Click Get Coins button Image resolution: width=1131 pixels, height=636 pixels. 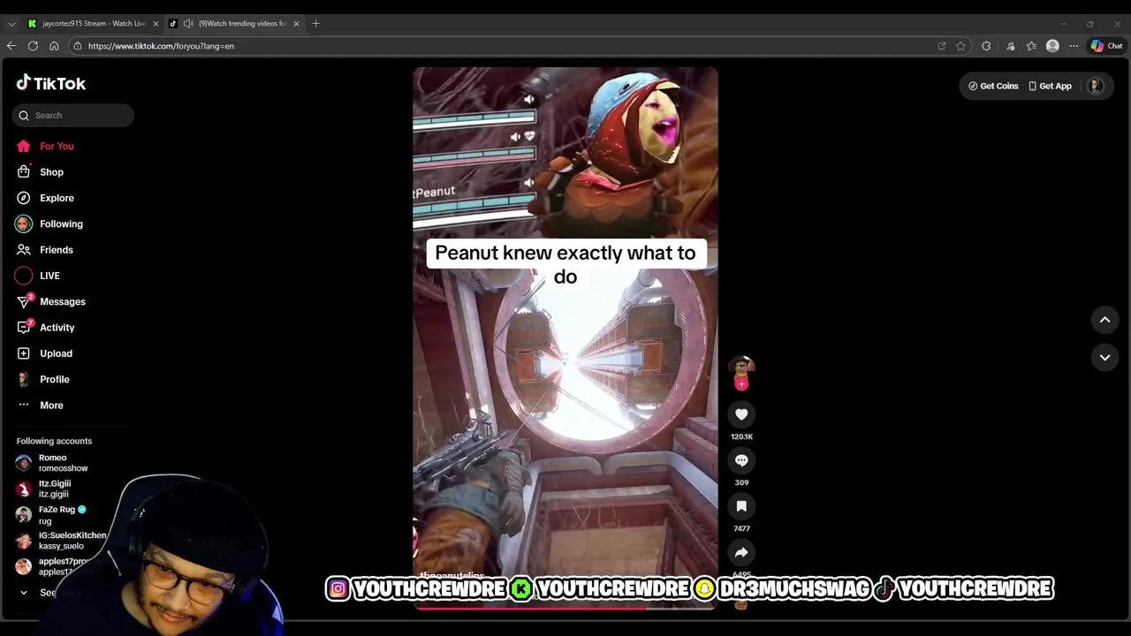pos(993,86)
